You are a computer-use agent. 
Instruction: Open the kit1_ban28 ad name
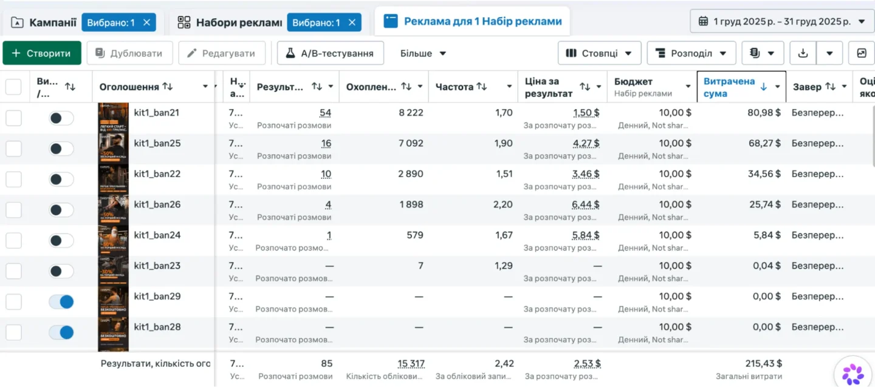(x=157, y=327)
